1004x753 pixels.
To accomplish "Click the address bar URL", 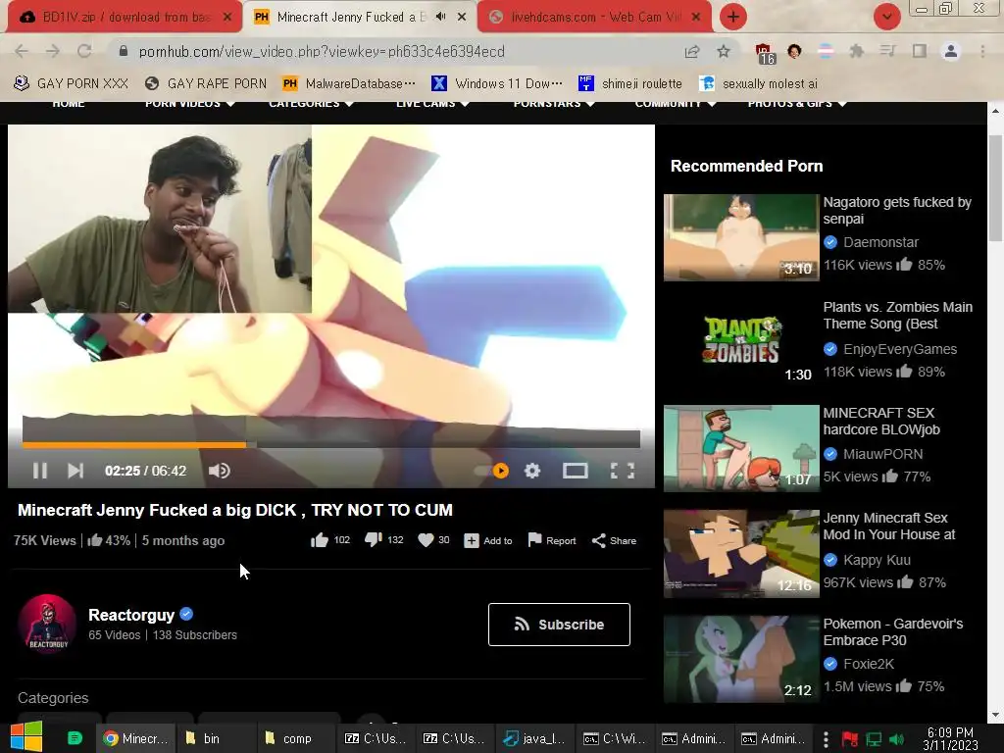I will pyautogui.click(x=322, y=51).
